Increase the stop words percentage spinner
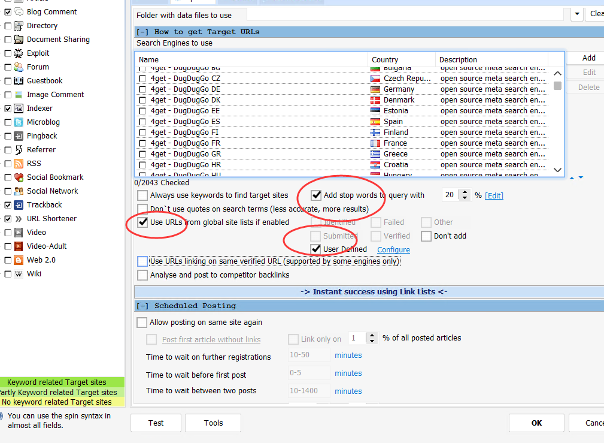The width and height of the screenshot is (604, 443). point(465,192)
